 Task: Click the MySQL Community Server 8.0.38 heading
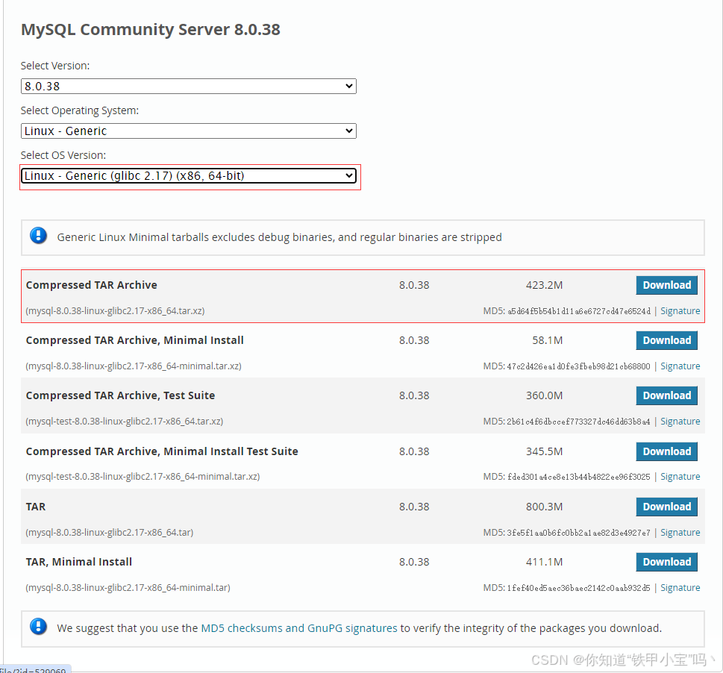tap(150, 30)
